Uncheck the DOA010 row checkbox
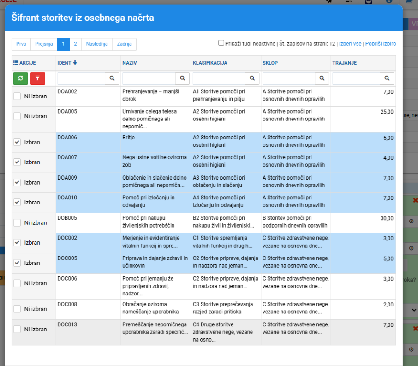The image size is (418, 366). pos(17,203)
